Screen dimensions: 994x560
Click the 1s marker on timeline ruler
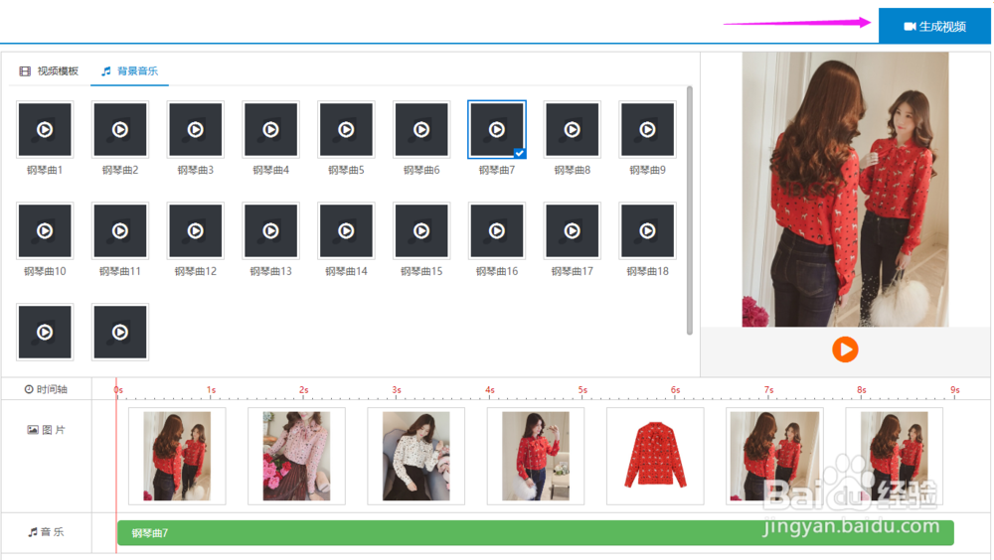coord(211,390)
